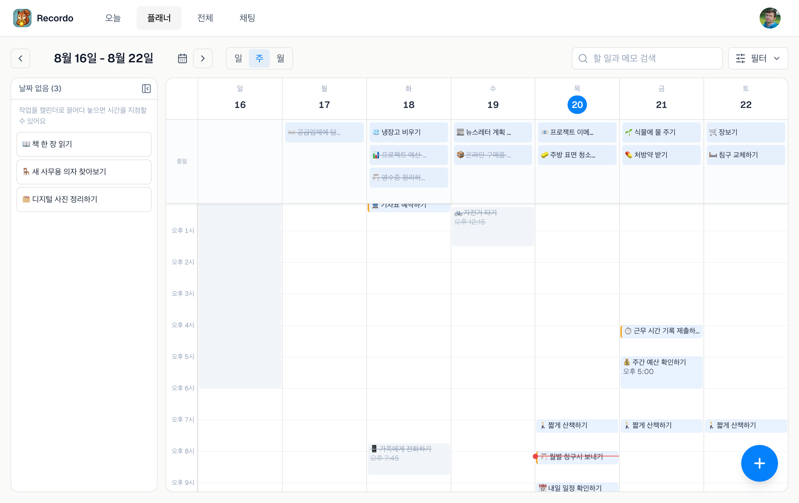Open the 책 한 장 읽기 task
799x503 pixels.
[x=84, y=144]
